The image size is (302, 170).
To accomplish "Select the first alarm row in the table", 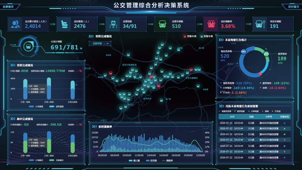I will coord(254,123).
